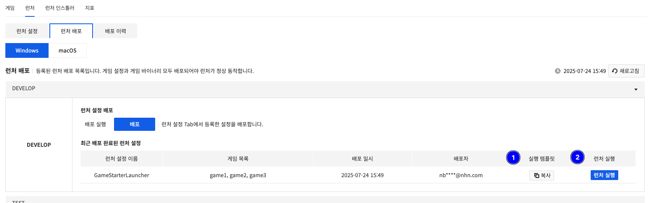This screenshot has width=652, height=203.
Task: Click the blue 런처 실행 button
Action: (604, 175)
